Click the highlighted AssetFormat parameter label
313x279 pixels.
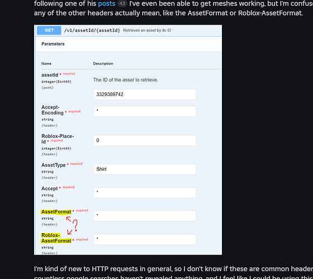(x=56, y=212)
